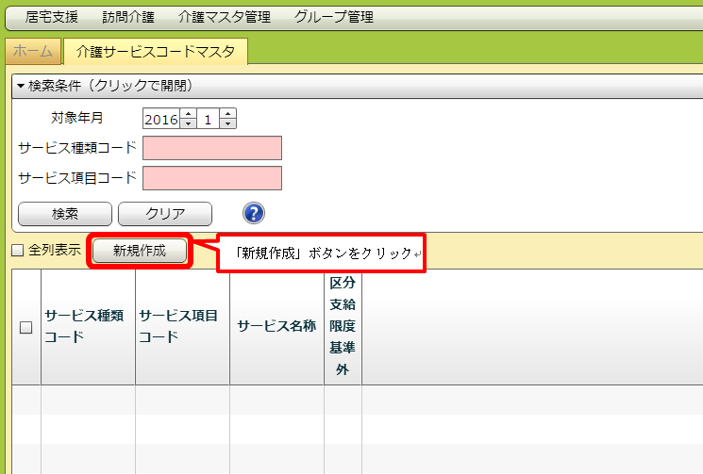Focus the サービス種類コード input field
The height and width of the screenshot is (474, 703).
(212, 148)
